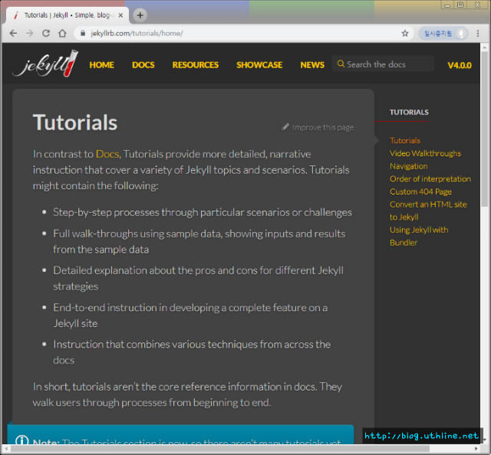Click the horizontal scrollbar thumb

tap(220, 449)
